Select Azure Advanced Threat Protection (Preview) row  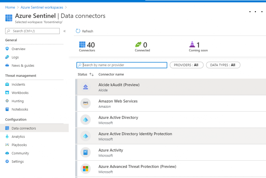171,169
